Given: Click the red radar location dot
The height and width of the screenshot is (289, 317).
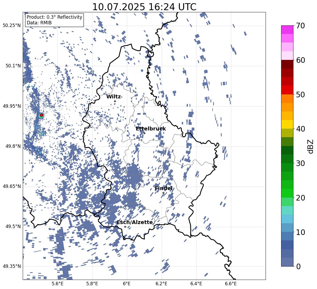Looking at the screenshot, I should [41, 115].
